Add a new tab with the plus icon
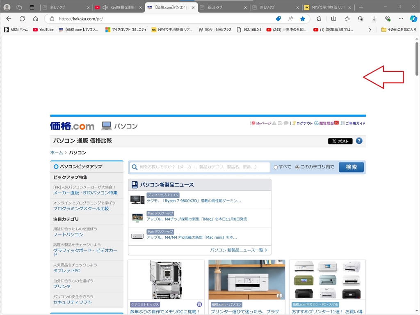This screenshot has height=315, width=420. pyautogui.click(x=361, y=7)
